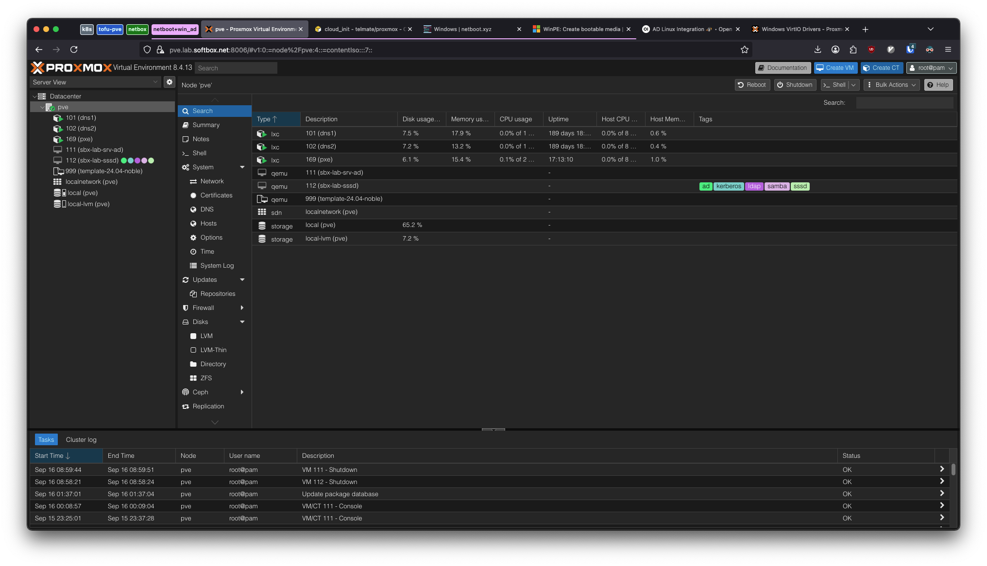
Task: Open the Replication panel
Action: 208,406
